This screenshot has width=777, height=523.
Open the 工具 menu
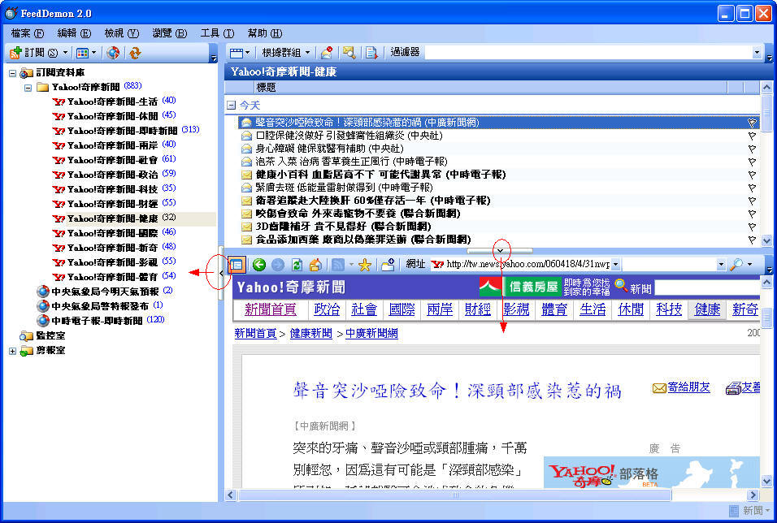click(x=216, y=33)
